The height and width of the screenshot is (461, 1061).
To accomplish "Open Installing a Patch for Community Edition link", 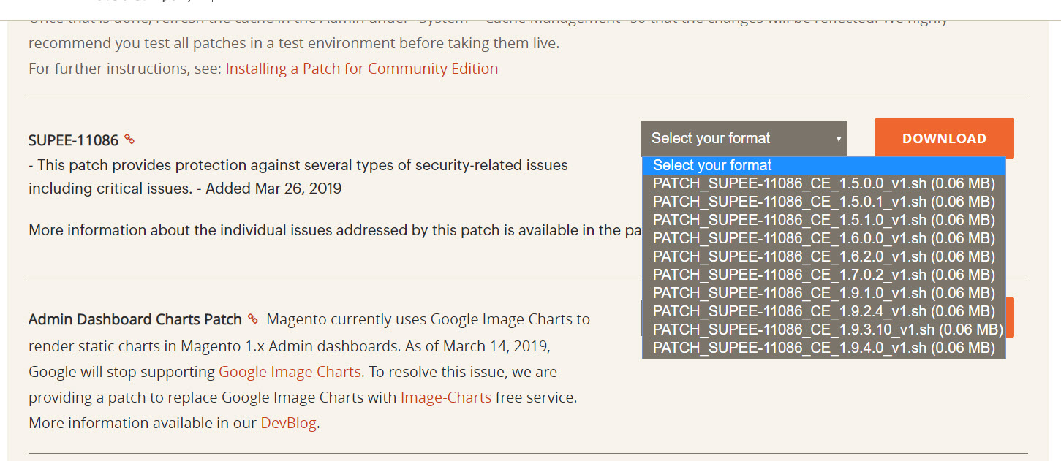I will click(x=361, y=69).
